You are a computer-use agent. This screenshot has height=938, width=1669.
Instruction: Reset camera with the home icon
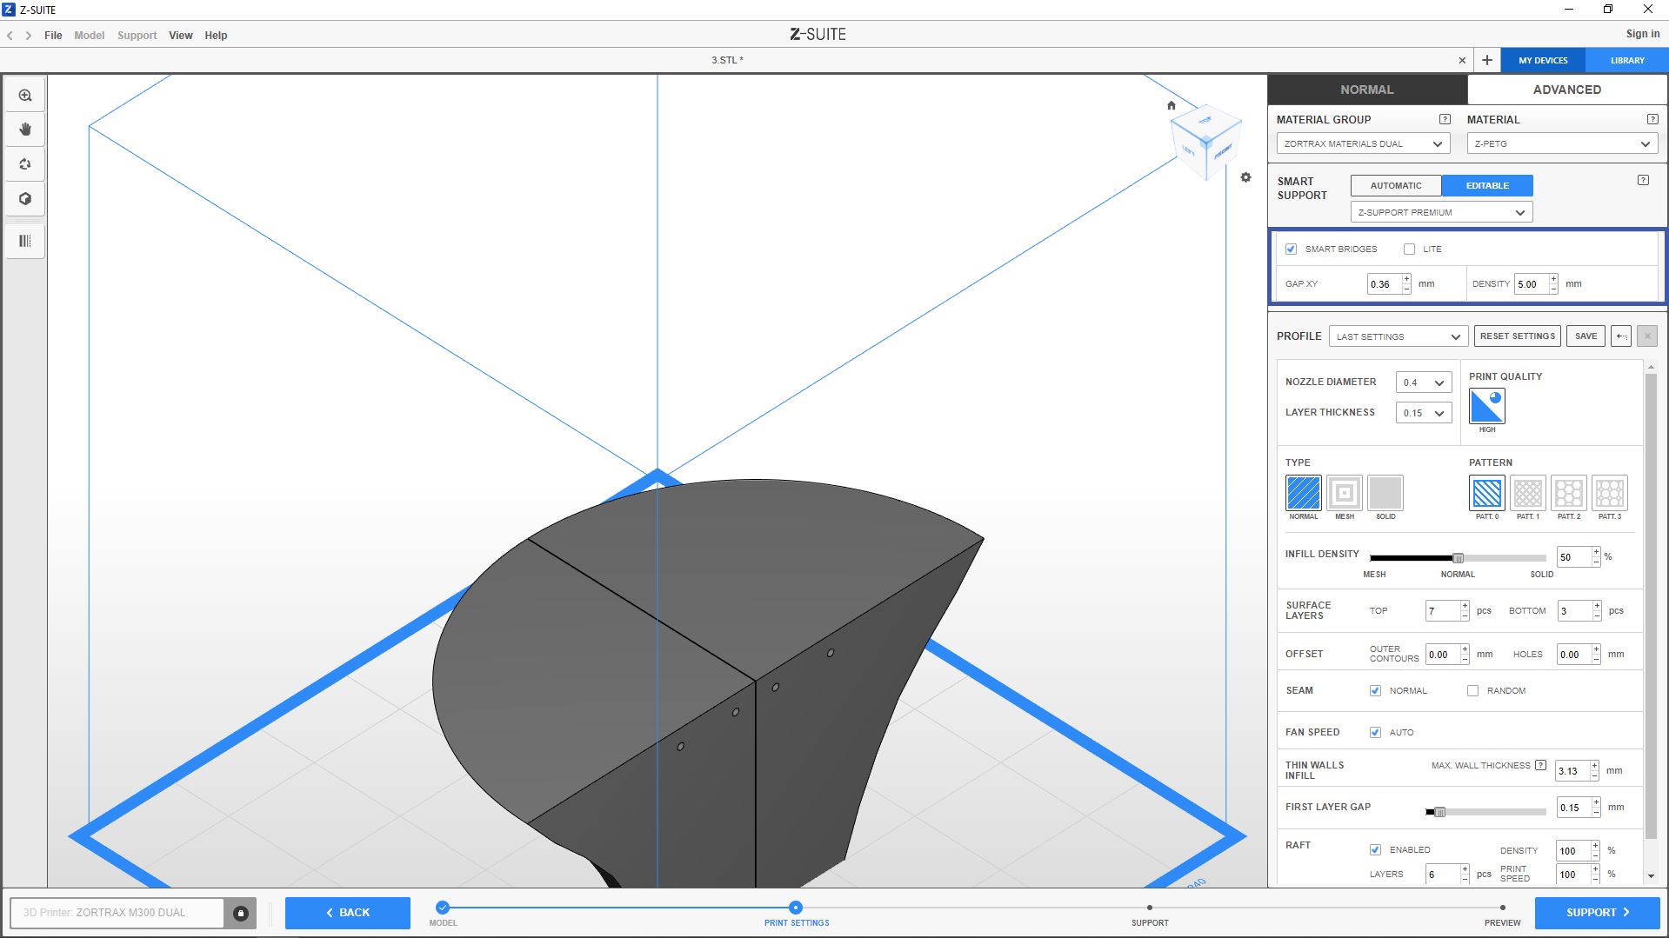(1171, 106)
